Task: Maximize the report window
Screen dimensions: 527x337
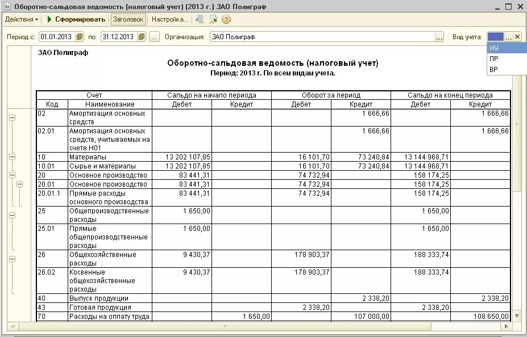Action: point(508,7)
